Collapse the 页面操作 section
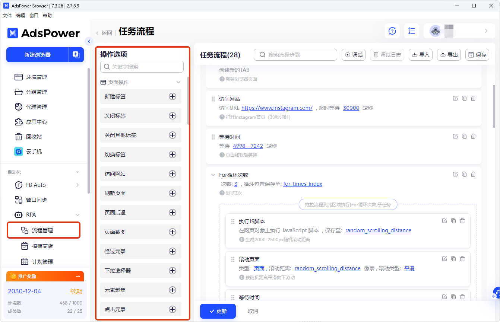The image size is (500, 322). (x=178, y=82)
